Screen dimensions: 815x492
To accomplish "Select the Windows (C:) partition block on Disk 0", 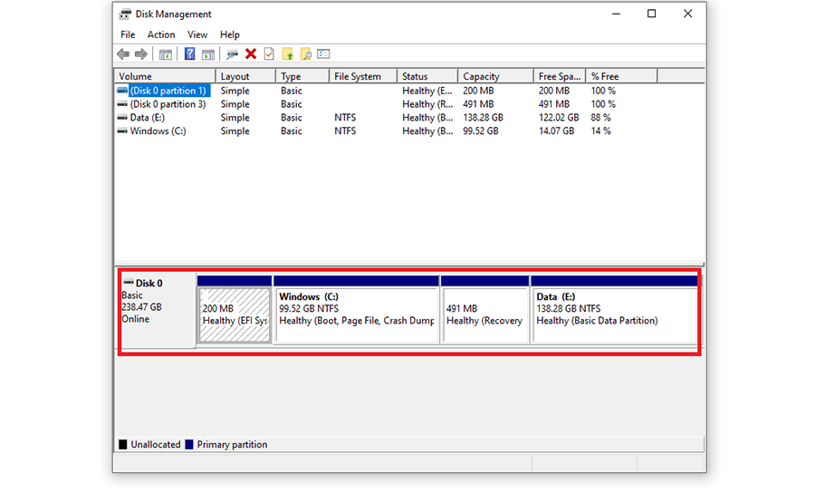I will point(356,314).
